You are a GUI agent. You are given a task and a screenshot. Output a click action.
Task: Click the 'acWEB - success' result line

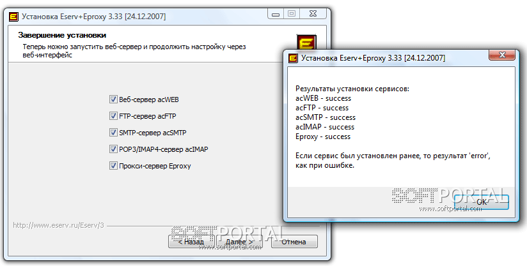[x=324, y=98]
